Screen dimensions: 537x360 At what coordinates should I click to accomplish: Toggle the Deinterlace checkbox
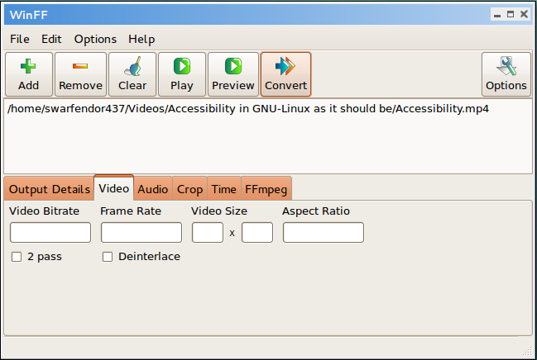coord(108,257)
